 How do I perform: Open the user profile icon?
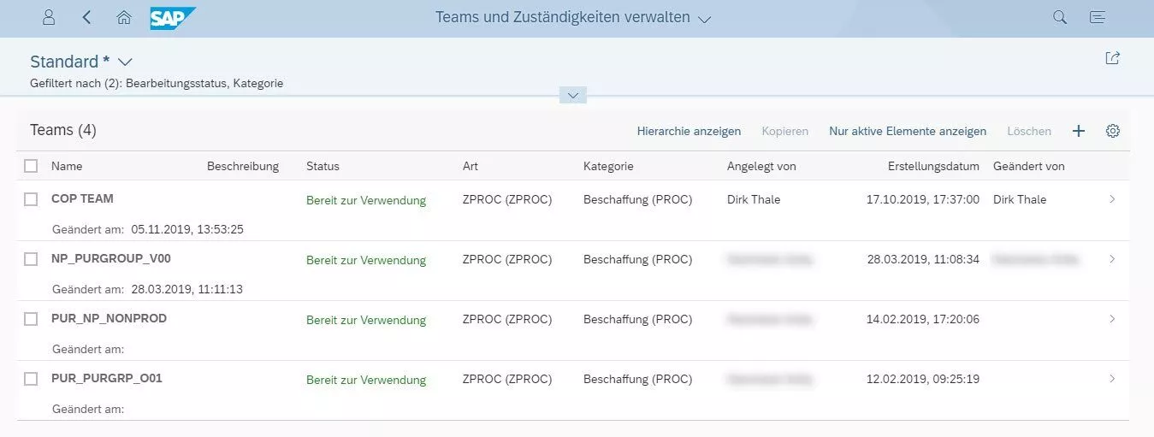49,17
